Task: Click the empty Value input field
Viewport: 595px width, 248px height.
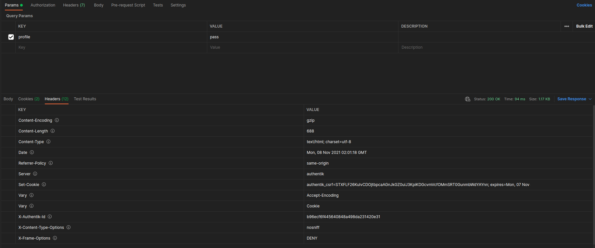Action: (303, 47)
